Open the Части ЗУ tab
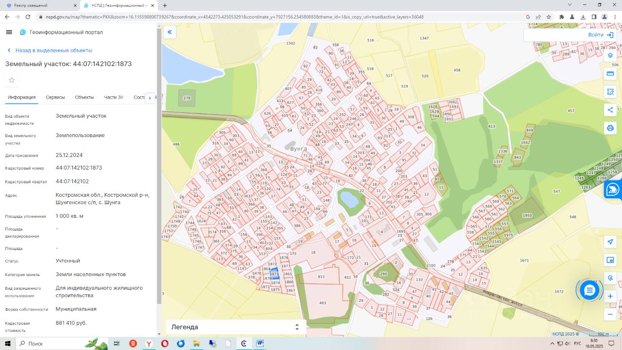 tap(113, 97)
